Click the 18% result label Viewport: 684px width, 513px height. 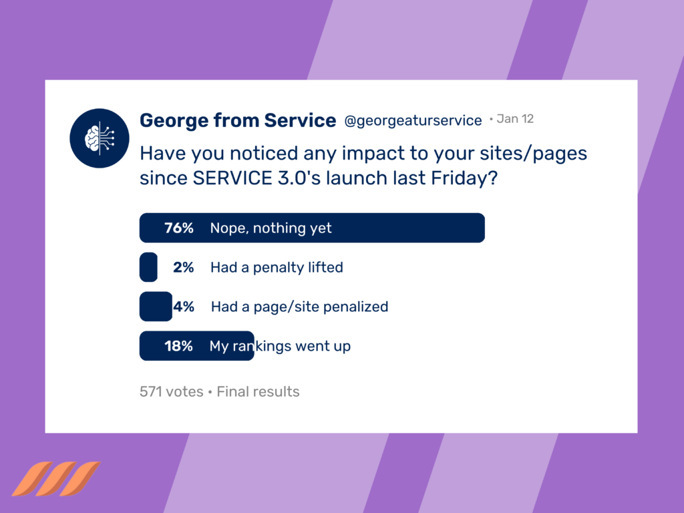click(x=178, y=346)
